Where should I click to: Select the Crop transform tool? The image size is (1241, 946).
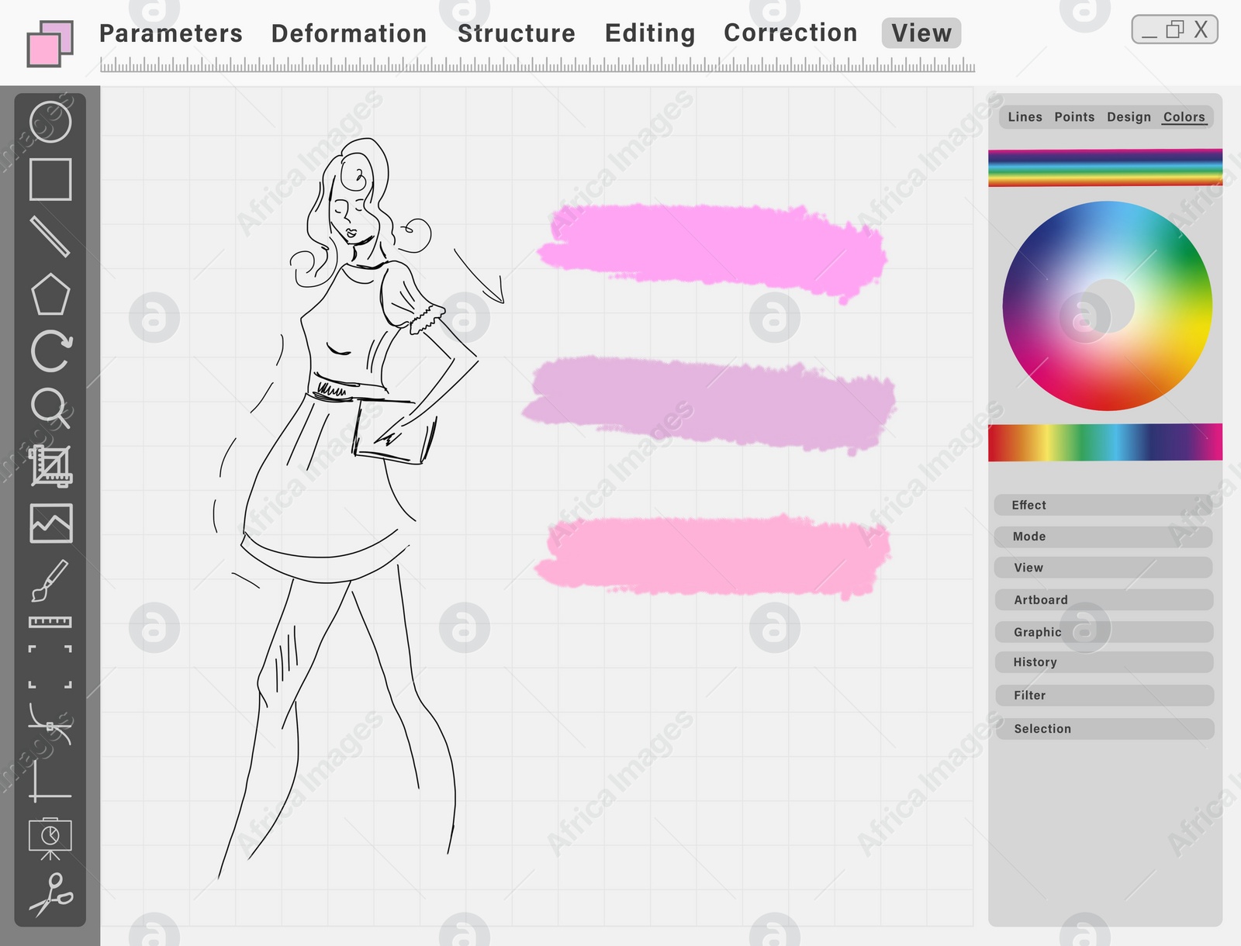[x=51, y=466]
